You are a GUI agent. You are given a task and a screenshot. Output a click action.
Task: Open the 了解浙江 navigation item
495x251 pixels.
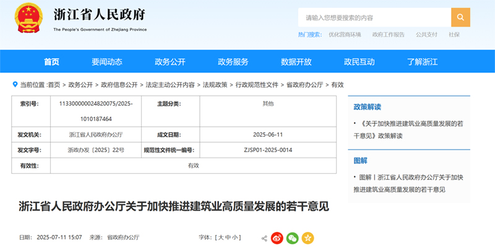tap(422, 62)
